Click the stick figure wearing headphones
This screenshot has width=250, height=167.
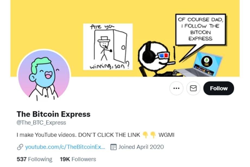pos(157,59)
